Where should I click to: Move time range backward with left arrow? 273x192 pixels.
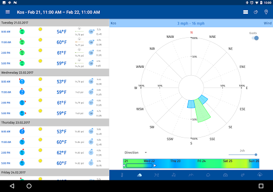pyautogui.click(x=124, y=165)
